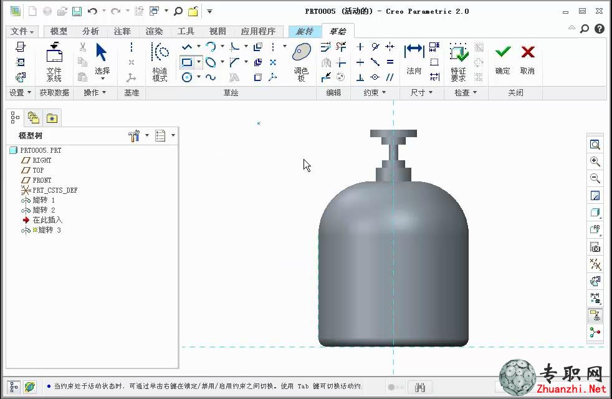Viewport: 612px width, 399px height.
Task: Click the sketch Centerline tool icon
Action: (x=273, y=47)
